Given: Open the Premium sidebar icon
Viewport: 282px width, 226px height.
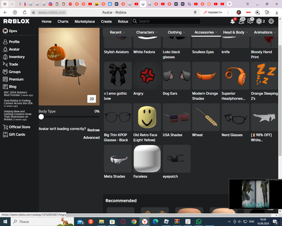Looking at the screenshot, I should [x=5, y=79].
